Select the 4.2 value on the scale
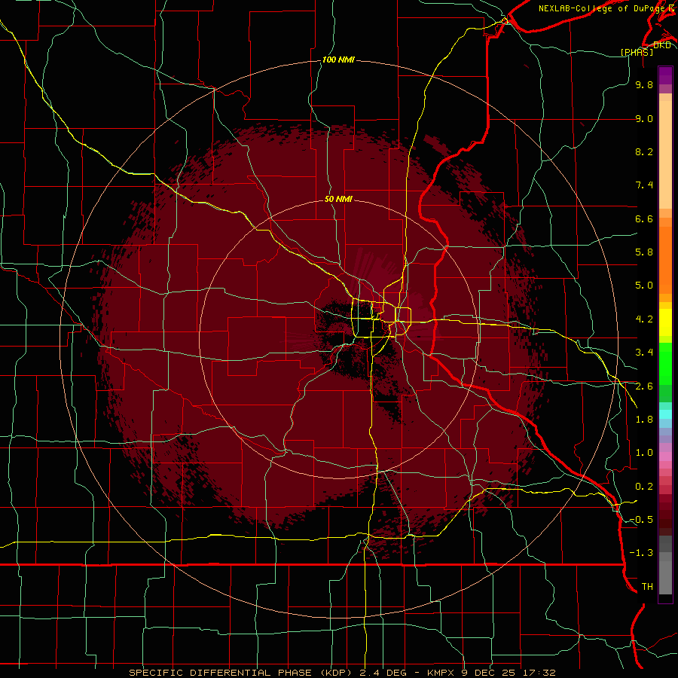 (x=644, y=319)
